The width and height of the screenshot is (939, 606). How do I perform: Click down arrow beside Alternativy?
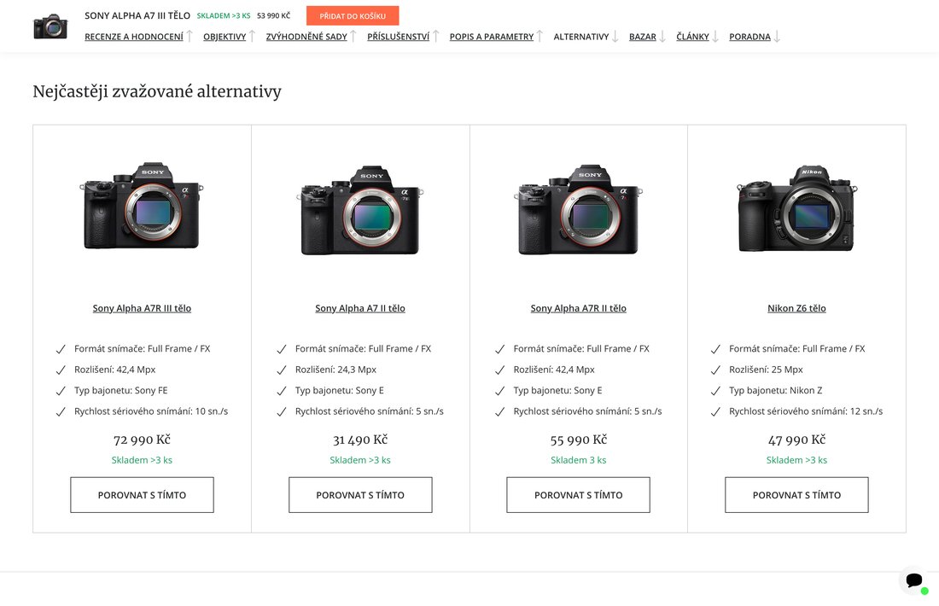[615, 37]
